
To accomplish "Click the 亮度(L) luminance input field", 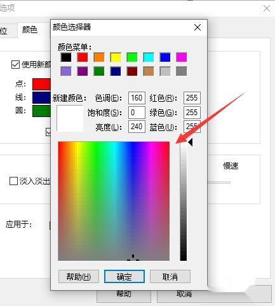I will [137, 127].
